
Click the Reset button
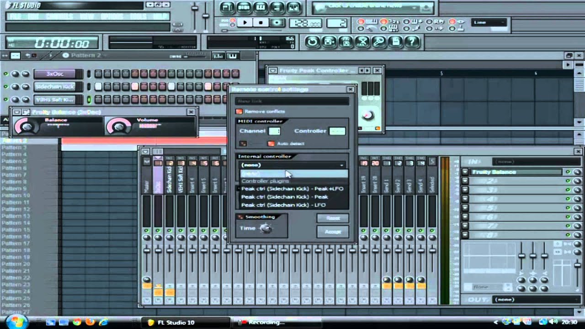click(333, 218)
